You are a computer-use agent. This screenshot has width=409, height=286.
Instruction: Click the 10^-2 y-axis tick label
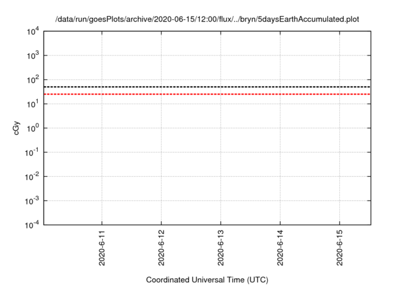point(32,177)
